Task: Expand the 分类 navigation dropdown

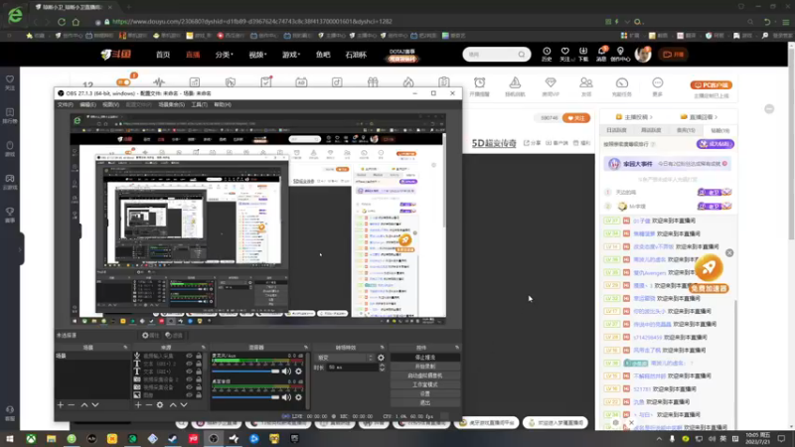Action: click(224, 55)
